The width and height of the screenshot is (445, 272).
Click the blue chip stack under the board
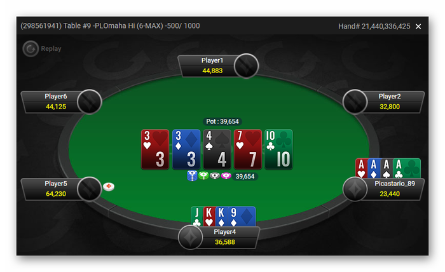pos(193,175)
